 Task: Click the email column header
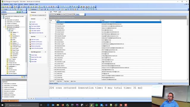131,21
